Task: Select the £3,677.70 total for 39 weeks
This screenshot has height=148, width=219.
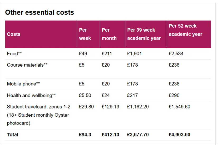Action: tap(138, 135)
